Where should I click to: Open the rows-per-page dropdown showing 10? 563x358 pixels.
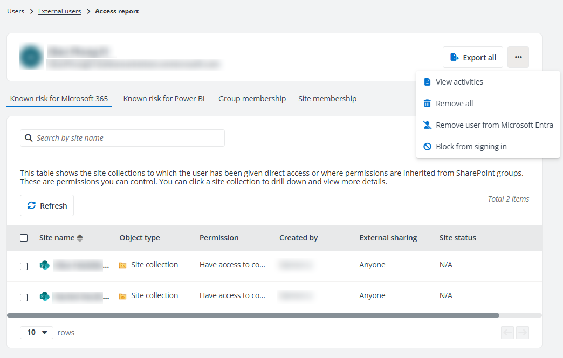coord(36,332)
